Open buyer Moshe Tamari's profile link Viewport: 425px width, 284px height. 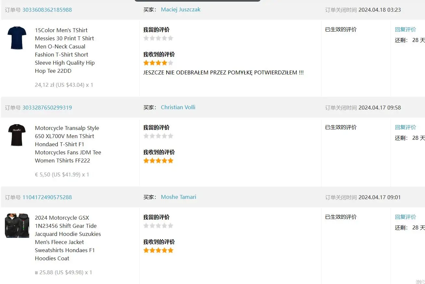pos(178,197)
